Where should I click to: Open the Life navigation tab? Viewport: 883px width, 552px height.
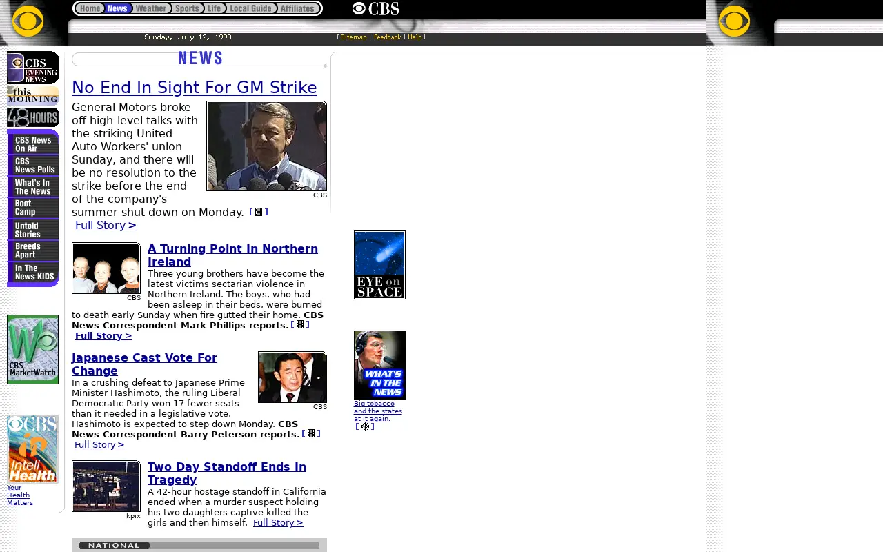pos(215,8)
